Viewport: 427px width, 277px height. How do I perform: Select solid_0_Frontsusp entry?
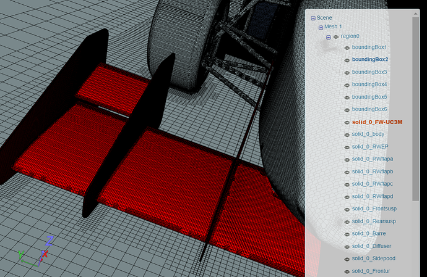(x=374, y=209)
